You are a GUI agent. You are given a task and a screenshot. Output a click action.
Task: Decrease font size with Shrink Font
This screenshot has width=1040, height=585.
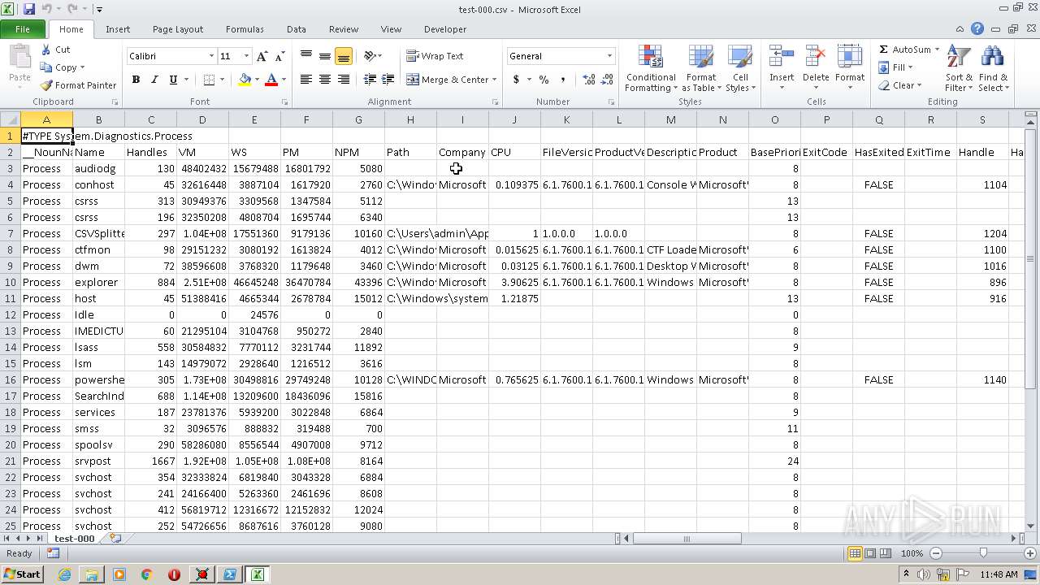click(x=279, y=56)
